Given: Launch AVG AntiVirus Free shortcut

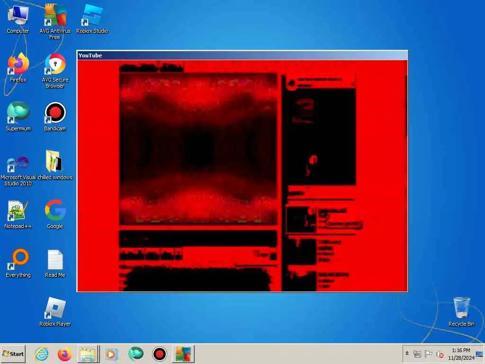Looking at the screenshot, I should 55,22.
